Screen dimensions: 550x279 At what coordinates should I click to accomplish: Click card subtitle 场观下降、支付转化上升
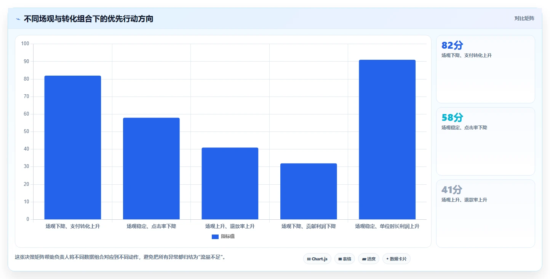pyautogui.click(x=466, y=55)
